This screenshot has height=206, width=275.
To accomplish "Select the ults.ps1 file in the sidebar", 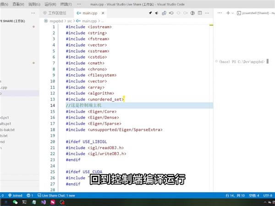I will click(x=5, y=124).
